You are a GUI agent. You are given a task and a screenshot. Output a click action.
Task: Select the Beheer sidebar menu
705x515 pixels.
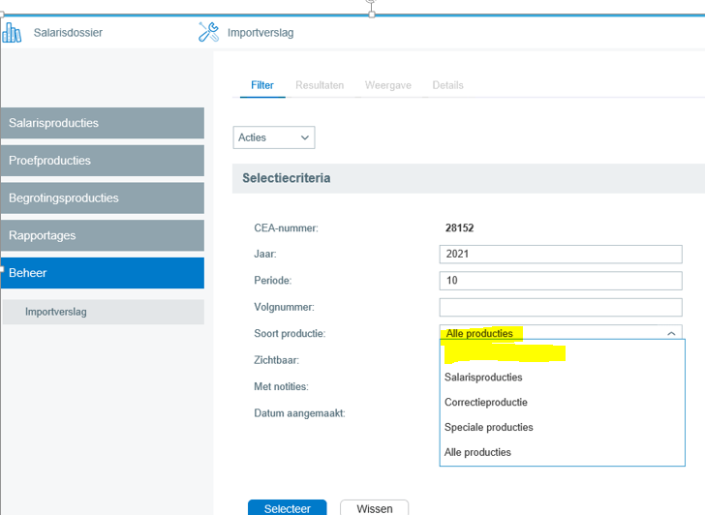(x=103, y=273)
